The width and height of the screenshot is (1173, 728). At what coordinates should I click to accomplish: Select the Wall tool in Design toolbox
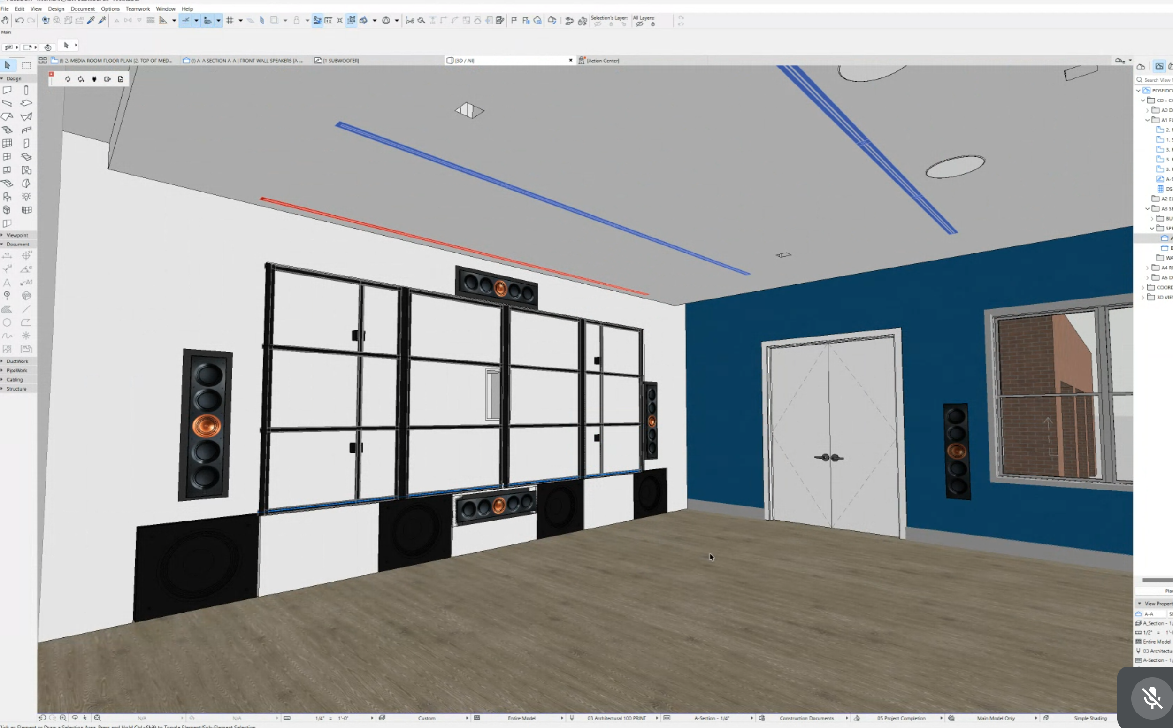(7, 90)
